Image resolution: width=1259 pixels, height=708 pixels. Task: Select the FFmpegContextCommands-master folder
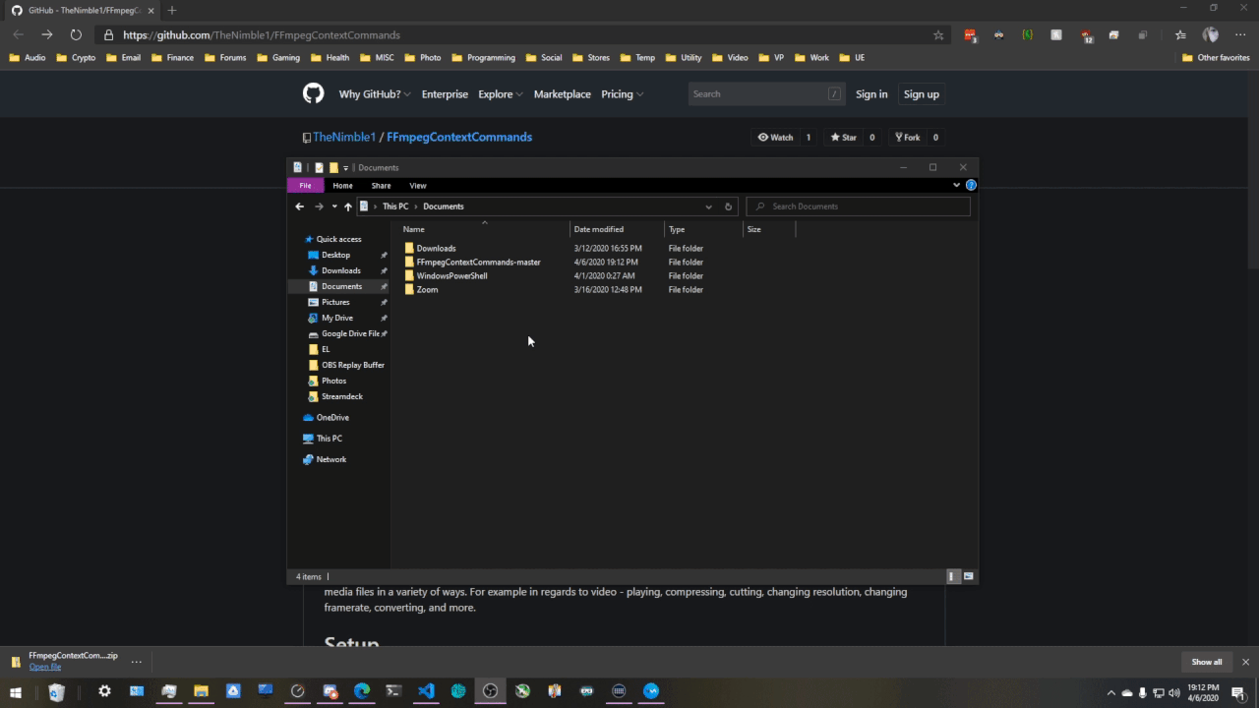tap(478, 263)
